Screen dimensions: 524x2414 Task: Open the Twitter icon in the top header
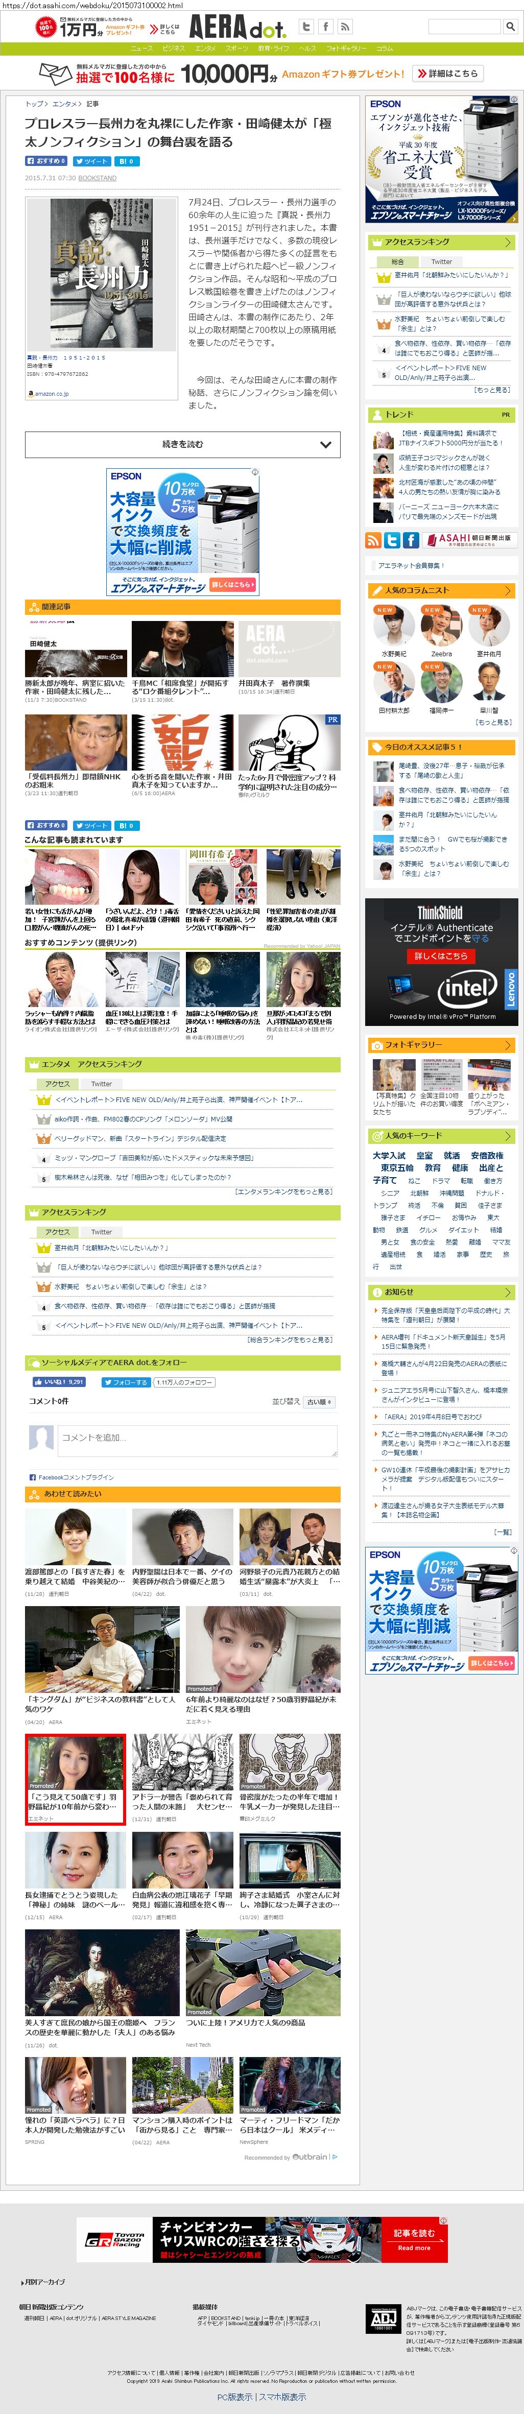point(305,27)
